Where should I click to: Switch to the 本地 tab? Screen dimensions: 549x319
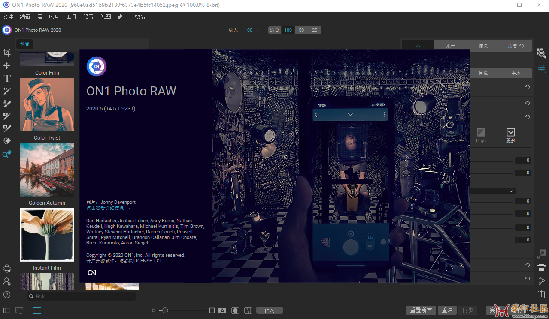pyautogui.click(x=516, y=73)
